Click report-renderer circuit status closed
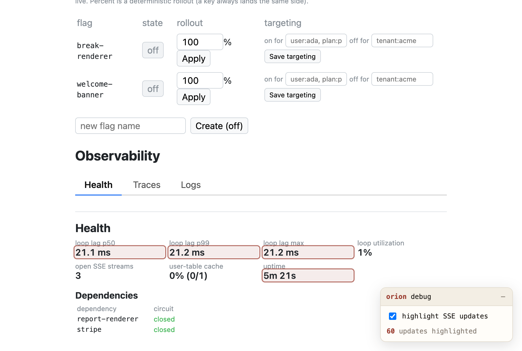This screenshot has width=522, height=351. (x=164, y=319)
